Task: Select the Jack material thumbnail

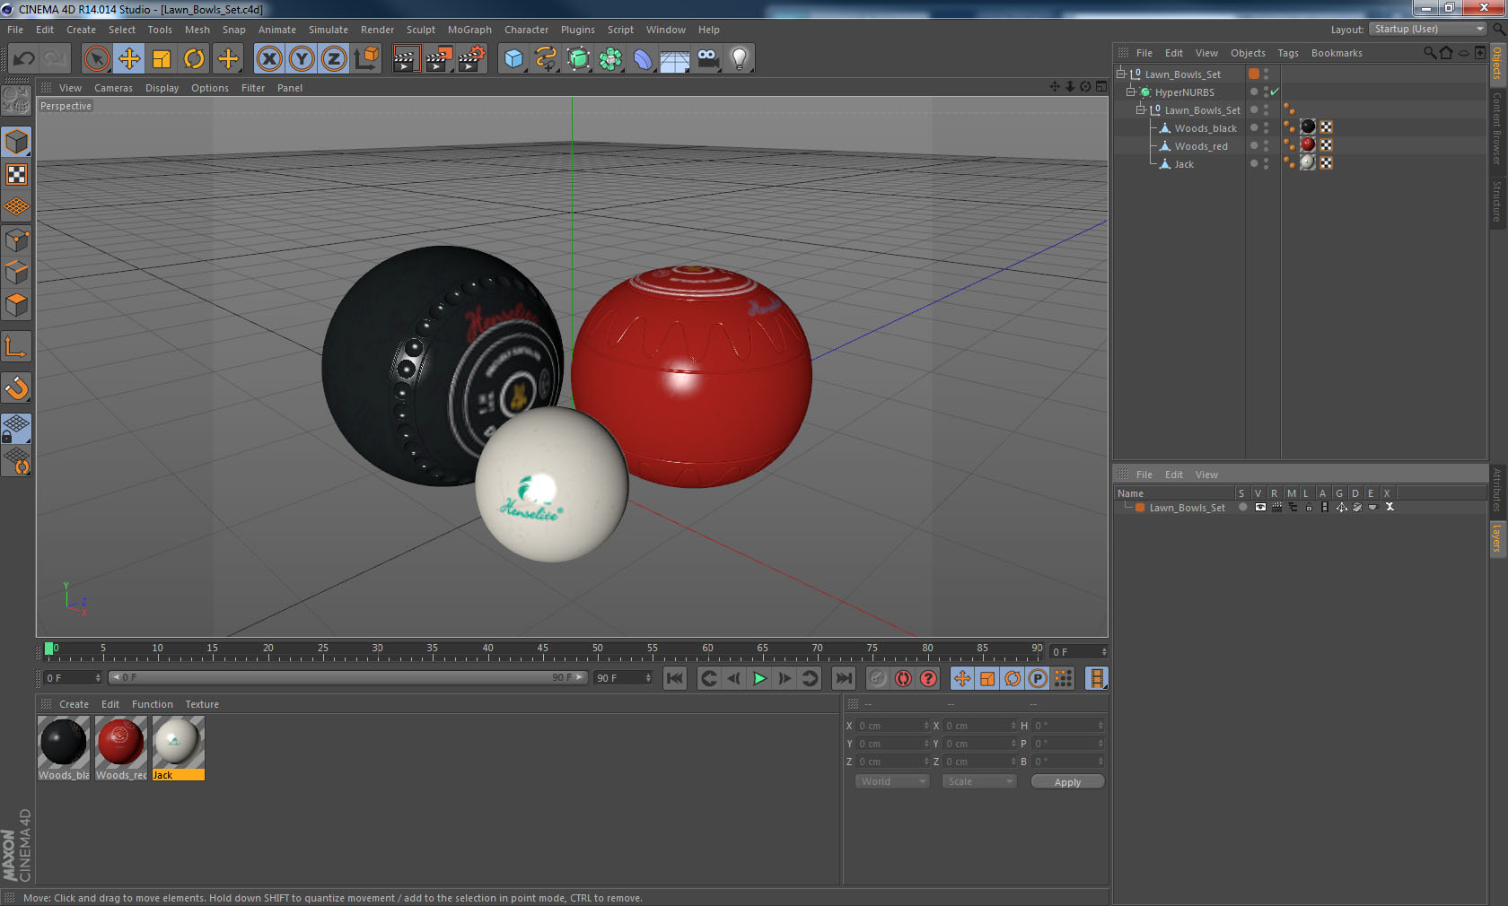Action: 178,742
